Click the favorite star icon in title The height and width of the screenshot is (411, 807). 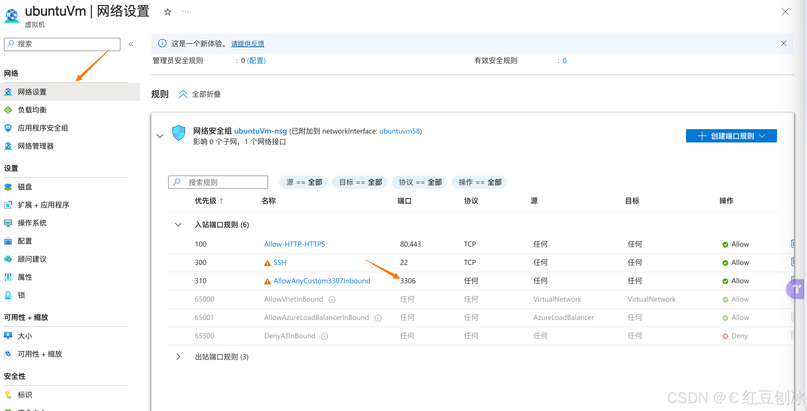[168, 12]
